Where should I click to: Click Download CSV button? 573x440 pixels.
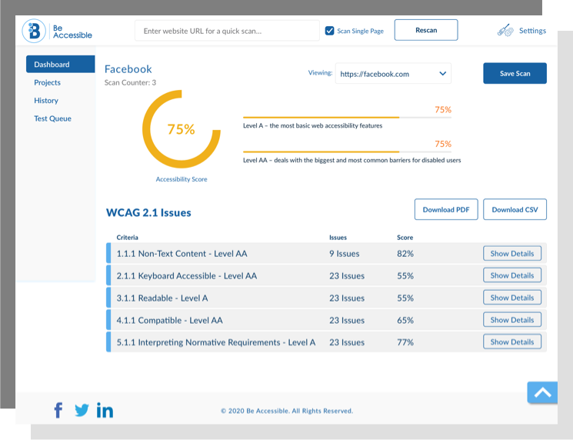(515, 209)
